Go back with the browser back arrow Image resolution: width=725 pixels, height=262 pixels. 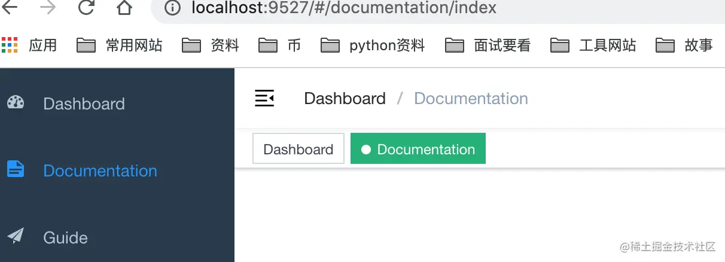pos(10,8)
